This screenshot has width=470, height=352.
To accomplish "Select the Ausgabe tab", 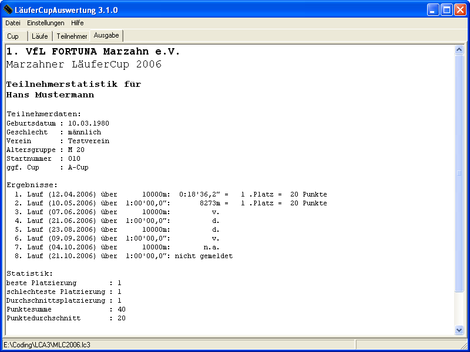I will (106, 35).
